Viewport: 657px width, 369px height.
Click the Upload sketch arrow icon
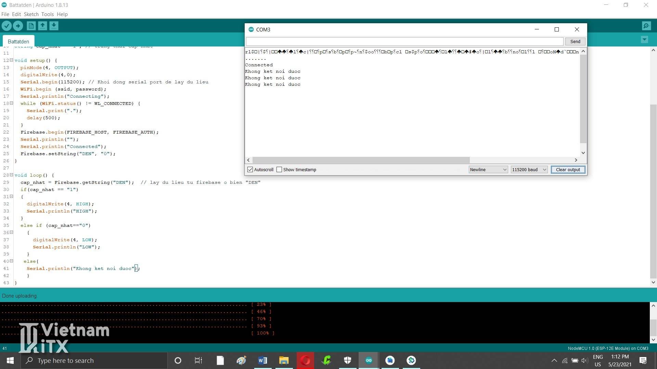click(x=18, y=26)
